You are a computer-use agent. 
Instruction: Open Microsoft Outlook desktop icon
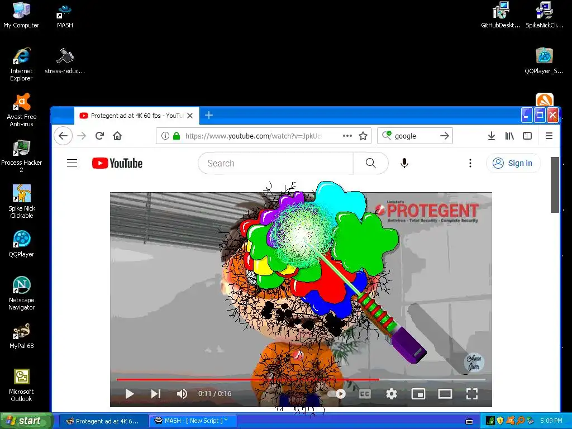(x=21, y=385)
